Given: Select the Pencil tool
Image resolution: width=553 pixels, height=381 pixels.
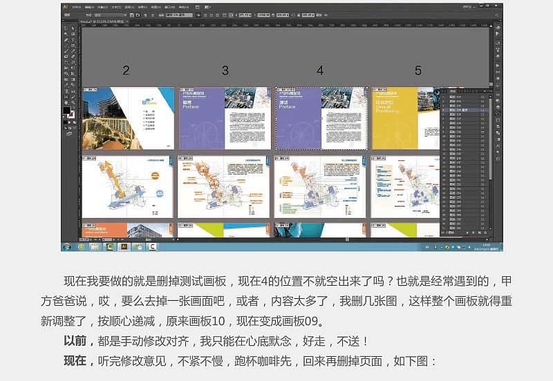Looking at the screenshot, I should coord(73,51).
